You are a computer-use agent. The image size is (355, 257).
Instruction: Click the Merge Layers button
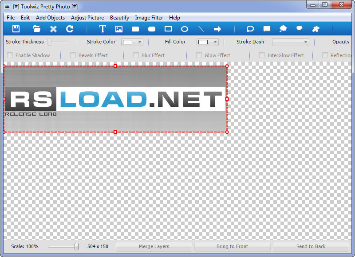(x=154, y=246)
